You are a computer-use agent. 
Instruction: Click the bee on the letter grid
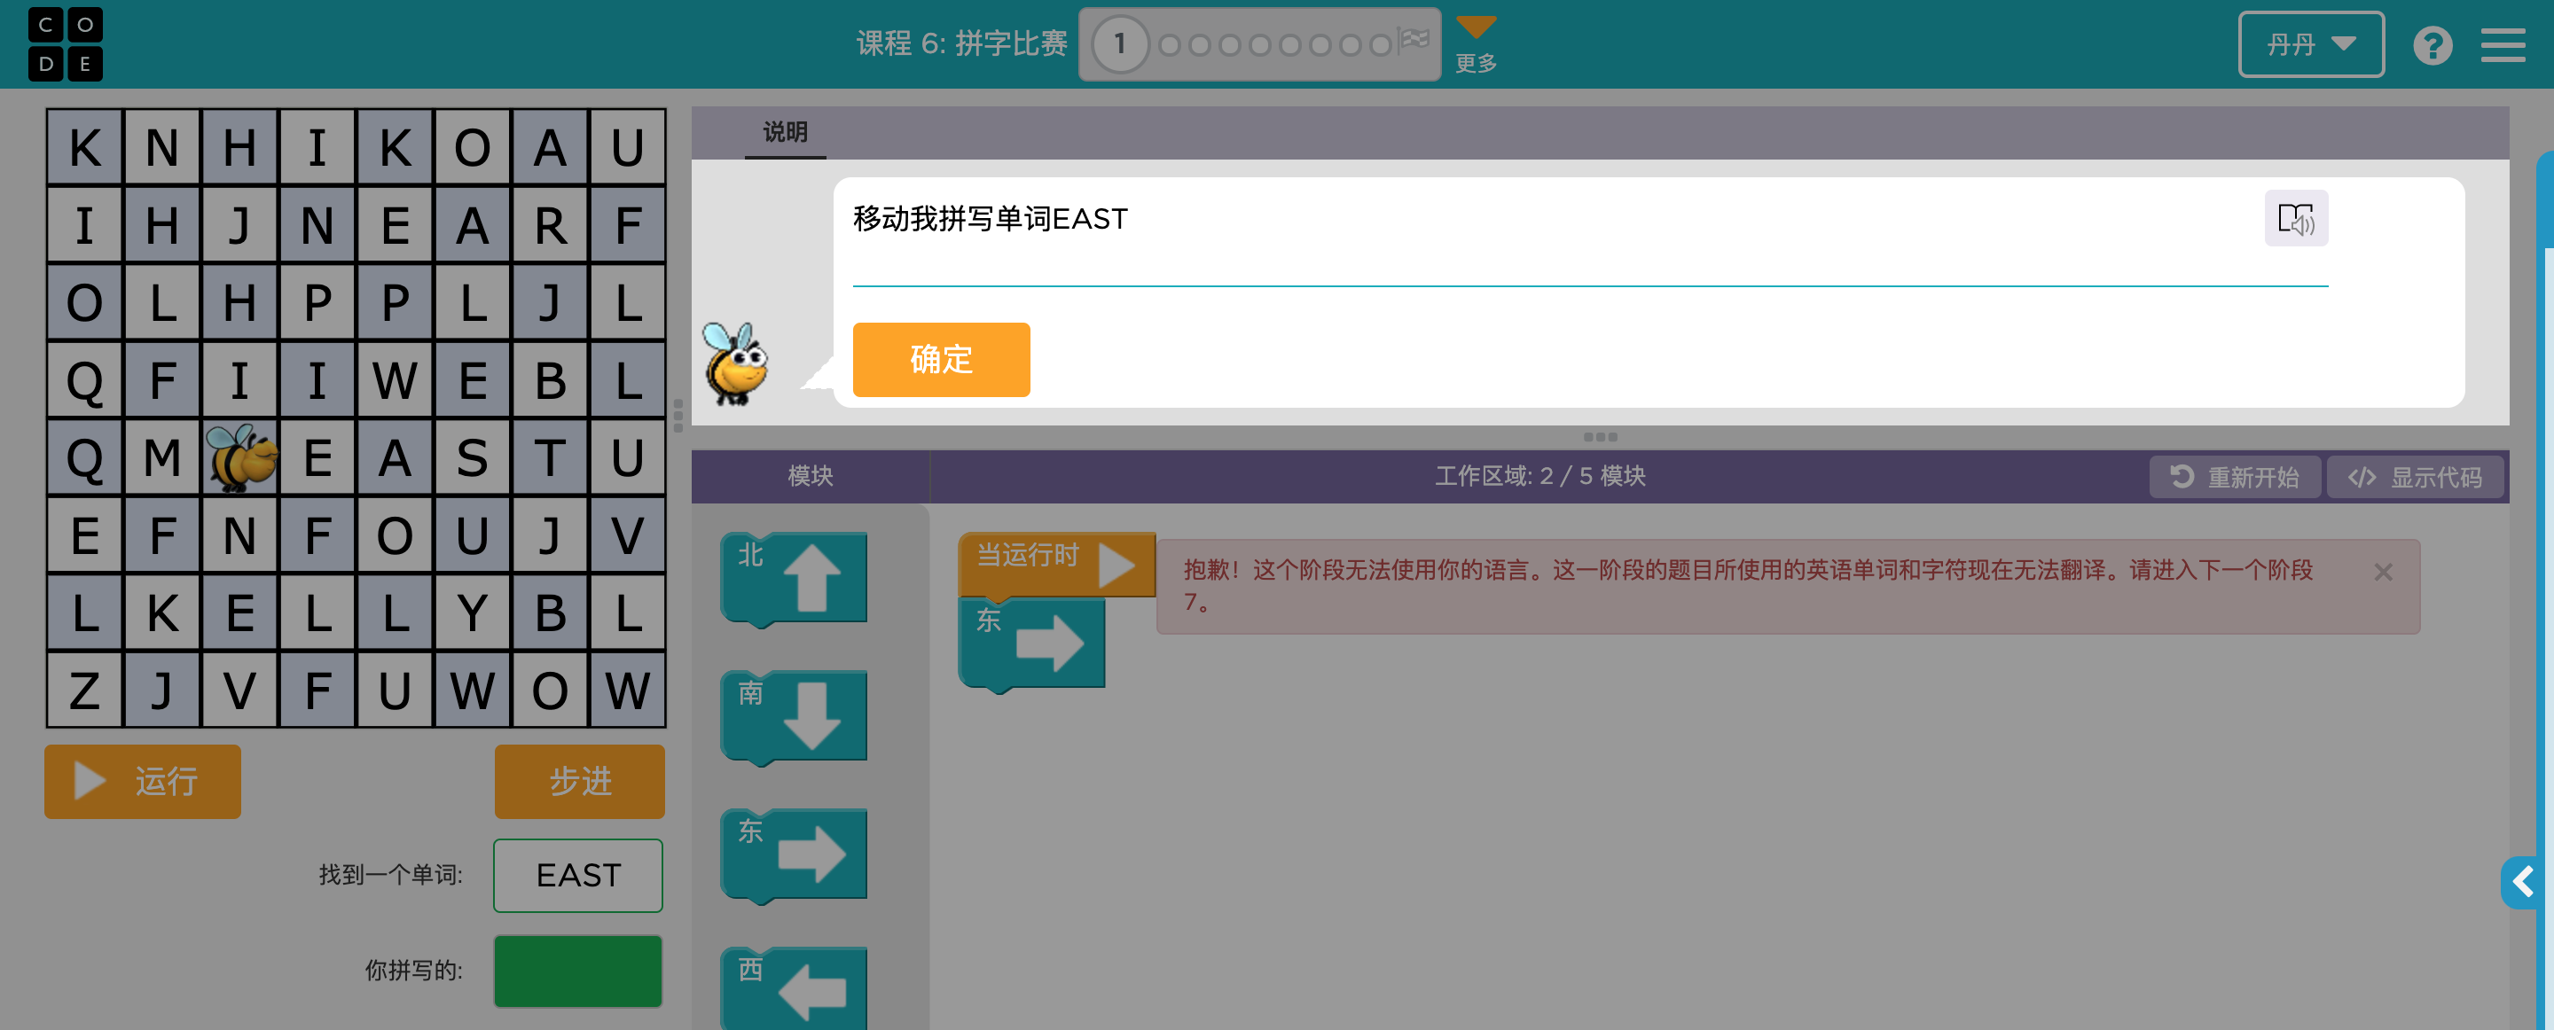241,458
